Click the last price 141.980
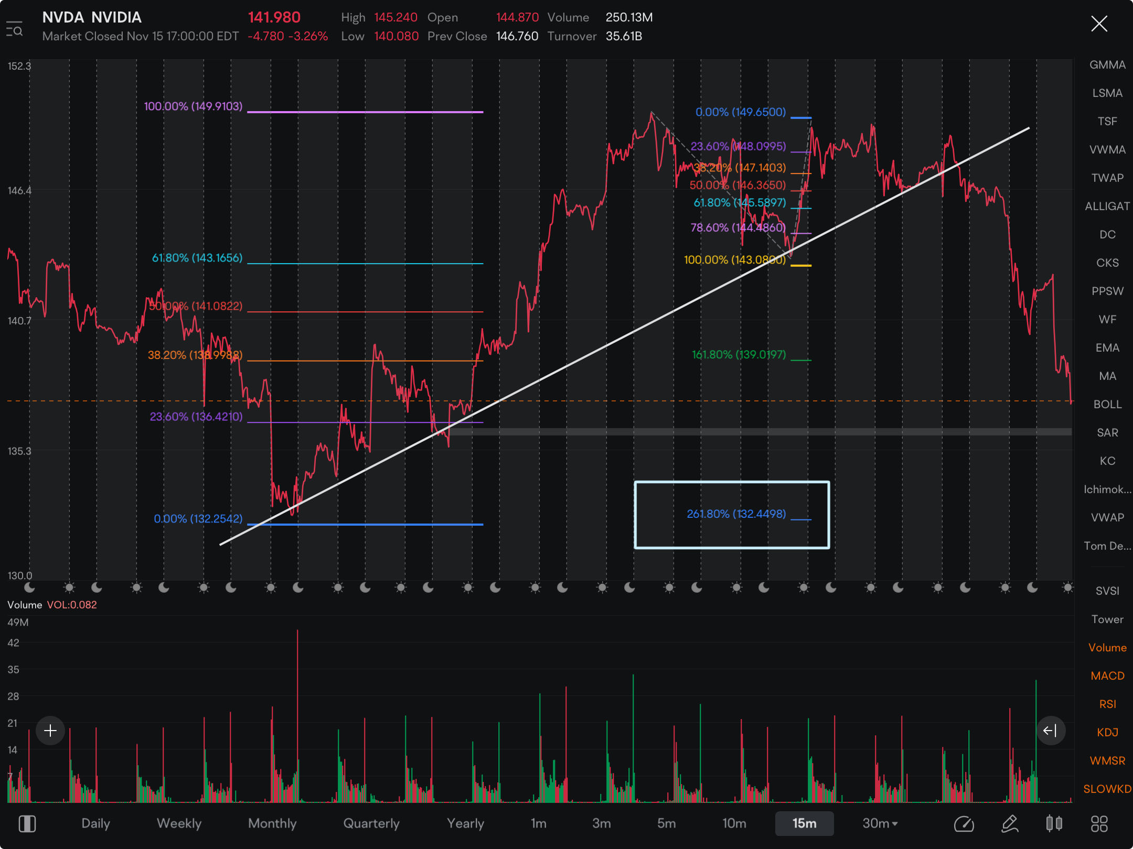 click(274, 17)
